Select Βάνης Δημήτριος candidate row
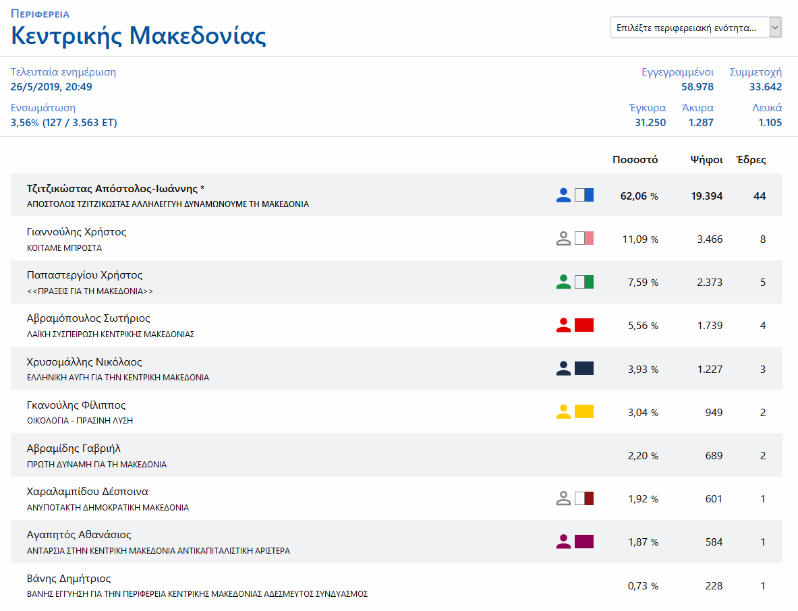The image size is (798, 611). click(69, 579)
